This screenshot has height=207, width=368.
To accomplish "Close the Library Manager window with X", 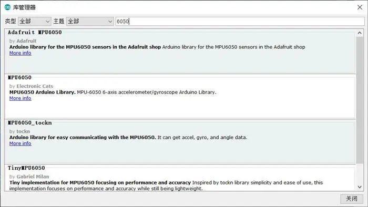I will (x=360, y=7).
